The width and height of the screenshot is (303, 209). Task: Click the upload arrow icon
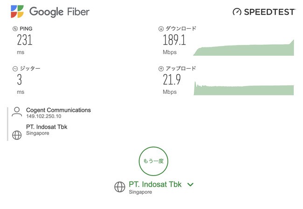[161, 69]
